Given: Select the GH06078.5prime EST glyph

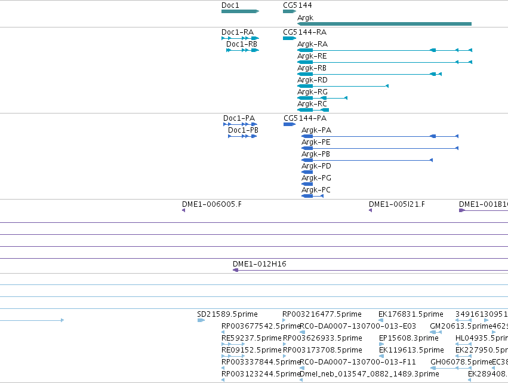Looking at the screenshot, I should [451, 368].
